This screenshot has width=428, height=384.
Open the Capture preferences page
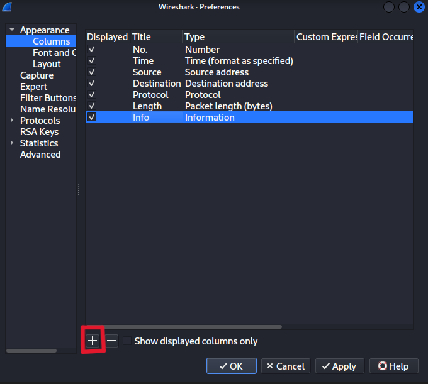tap(37, 75)
